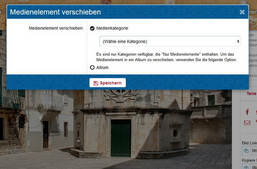Share the image via email envelope icon

[247, 123]
